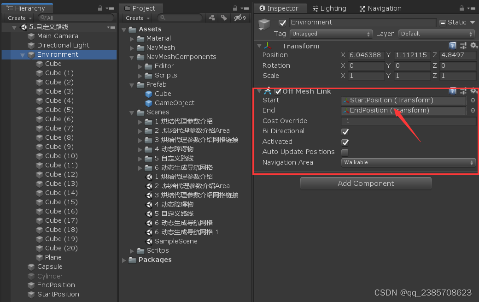
Task: Click the search-by-type icon in Project toolbar
Action: (x=211, y=17)
